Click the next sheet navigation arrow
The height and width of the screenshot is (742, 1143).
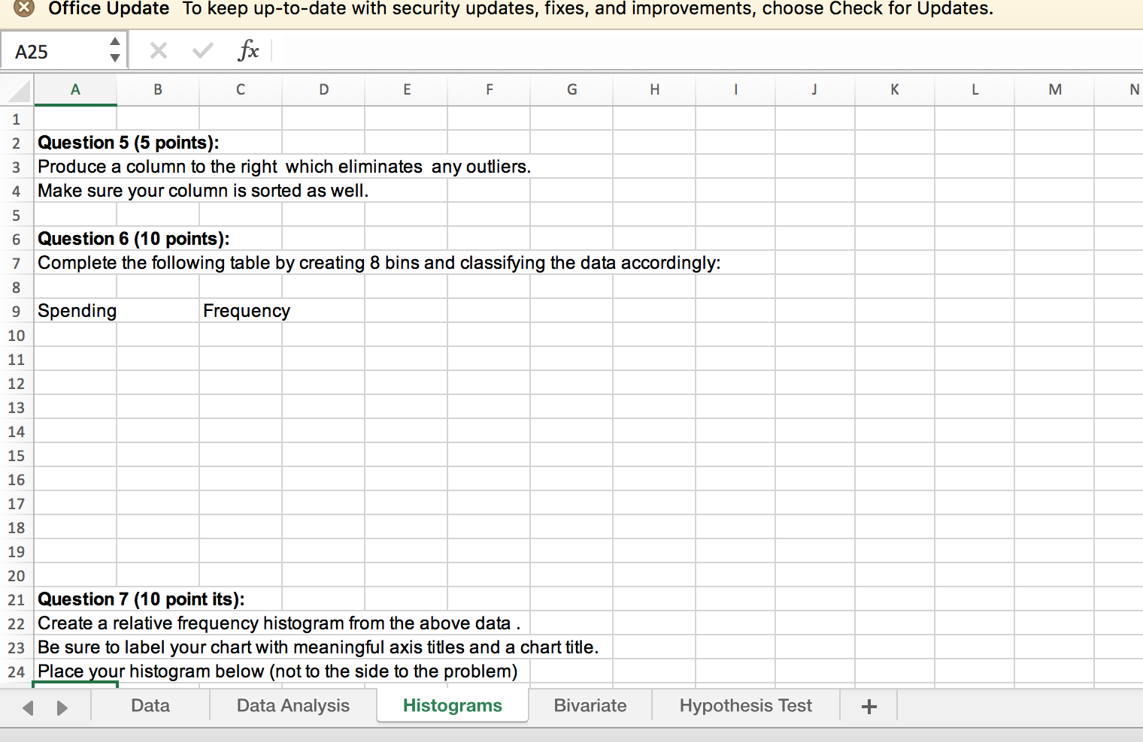61,707
